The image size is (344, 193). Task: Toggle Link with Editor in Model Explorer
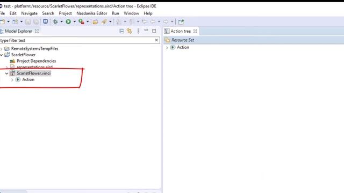130,31
